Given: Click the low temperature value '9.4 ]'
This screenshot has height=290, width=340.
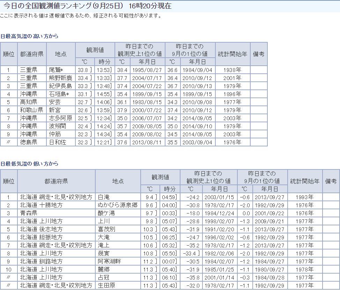Looking at the screenshot, I should pyautogui.click(x=150, y=197).
